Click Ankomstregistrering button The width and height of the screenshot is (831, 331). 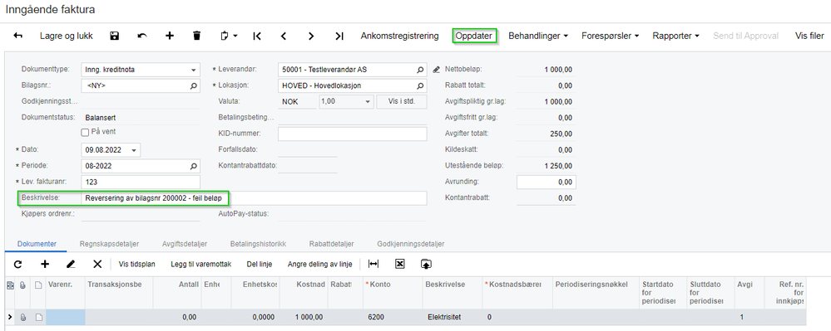399,36
